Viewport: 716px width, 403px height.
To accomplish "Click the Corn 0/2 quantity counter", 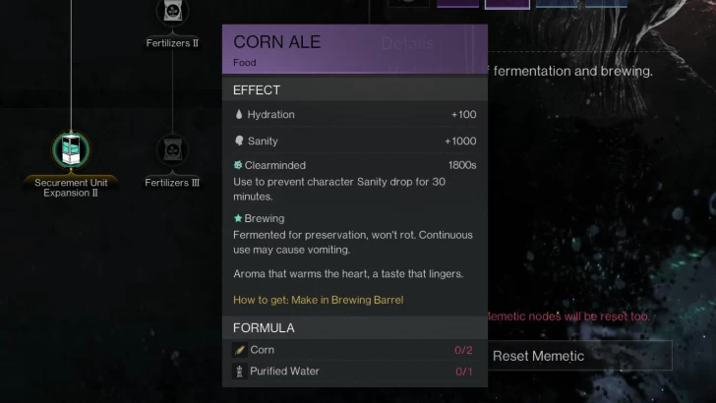I will (463, 350).
